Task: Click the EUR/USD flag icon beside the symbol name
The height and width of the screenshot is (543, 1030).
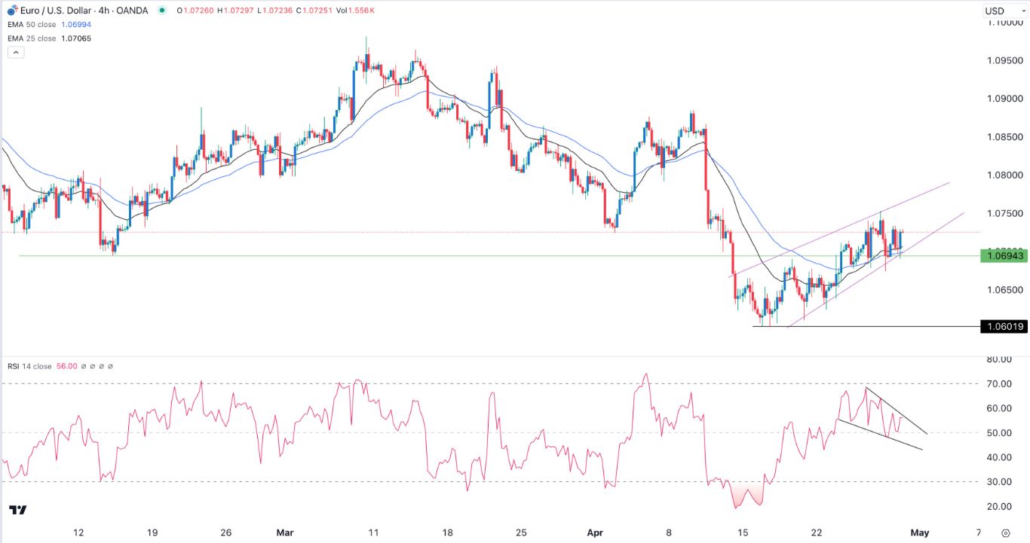Action: click(x=10, y=11)
